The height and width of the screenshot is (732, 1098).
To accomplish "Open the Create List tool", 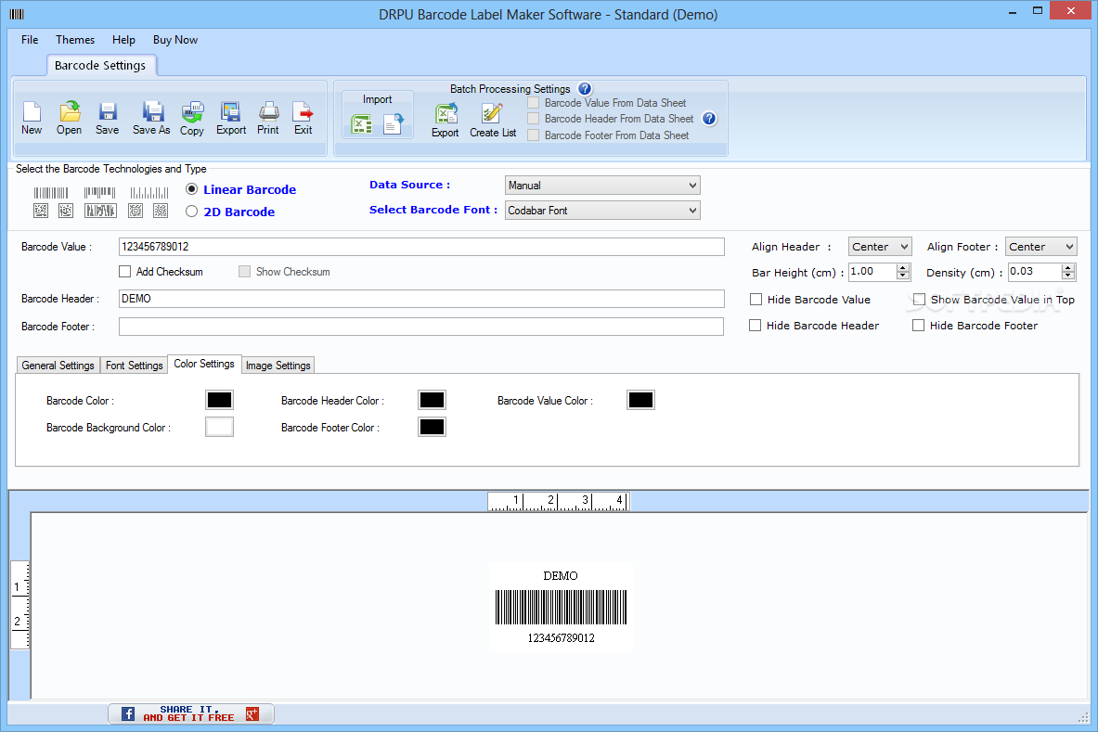I will click(x=493, y=121).
